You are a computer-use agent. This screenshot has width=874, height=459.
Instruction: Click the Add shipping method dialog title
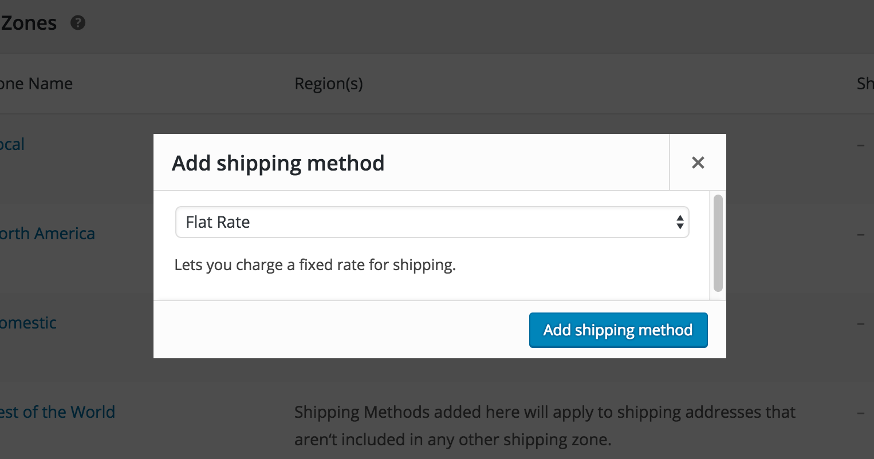(278, 163)
